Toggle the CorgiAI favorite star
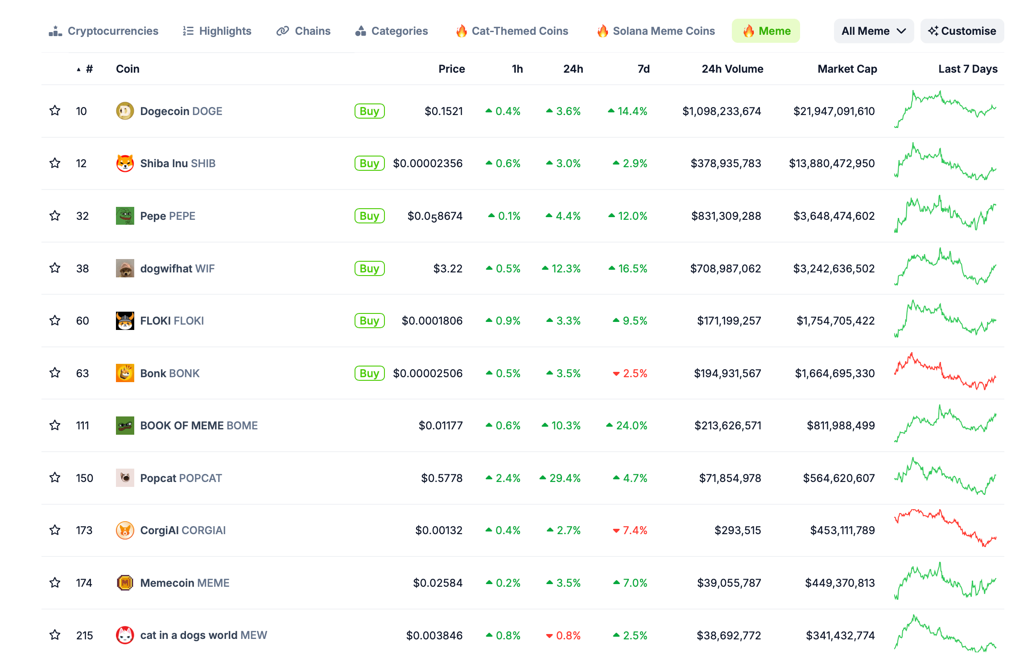Viewport: 1032px width, 659px height. [x=55, y=530]
